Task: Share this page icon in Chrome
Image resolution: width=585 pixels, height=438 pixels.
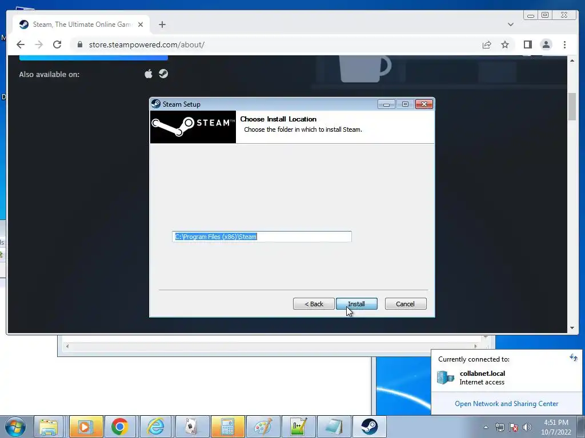Action: pos(487,45)
